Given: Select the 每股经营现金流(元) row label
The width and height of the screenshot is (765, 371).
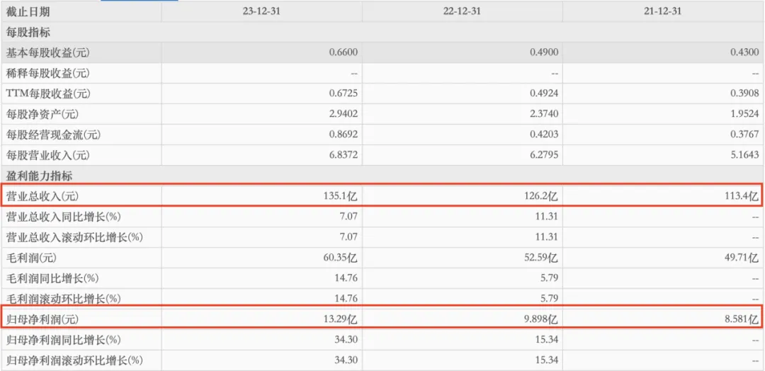Looking at the screenshot, I should pyautogui.click(x=53, y=135).
